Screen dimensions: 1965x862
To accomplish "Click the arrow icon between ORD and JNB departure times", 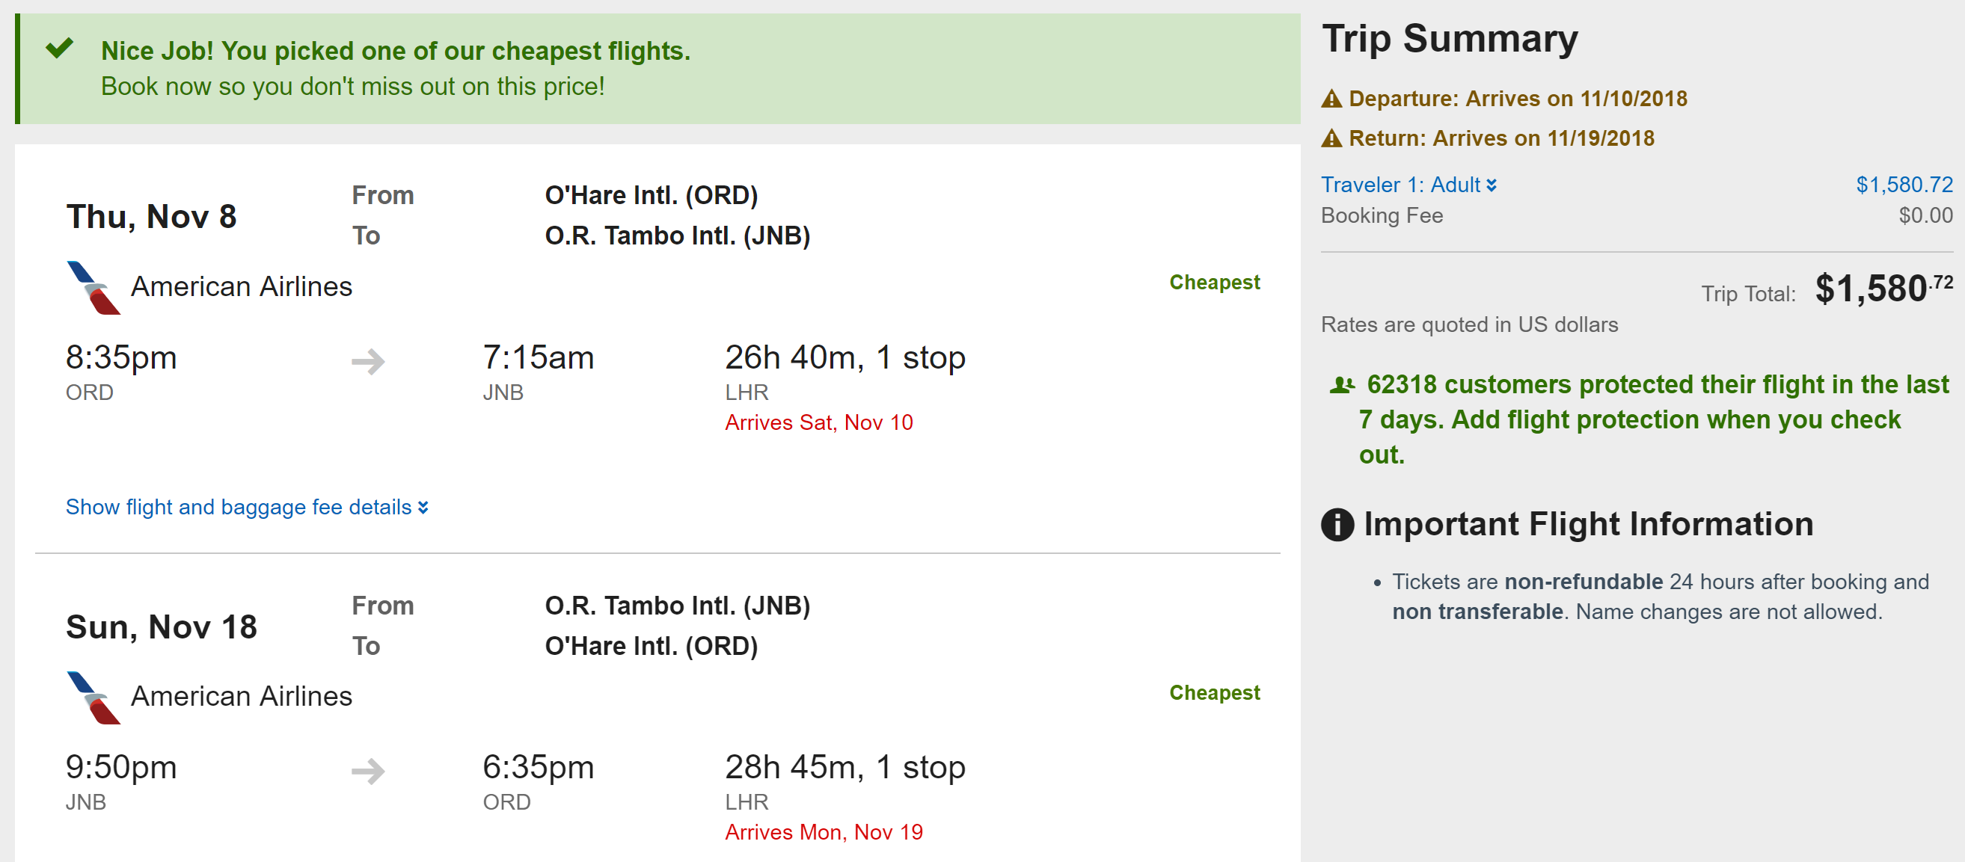I will tap(369, 361).
